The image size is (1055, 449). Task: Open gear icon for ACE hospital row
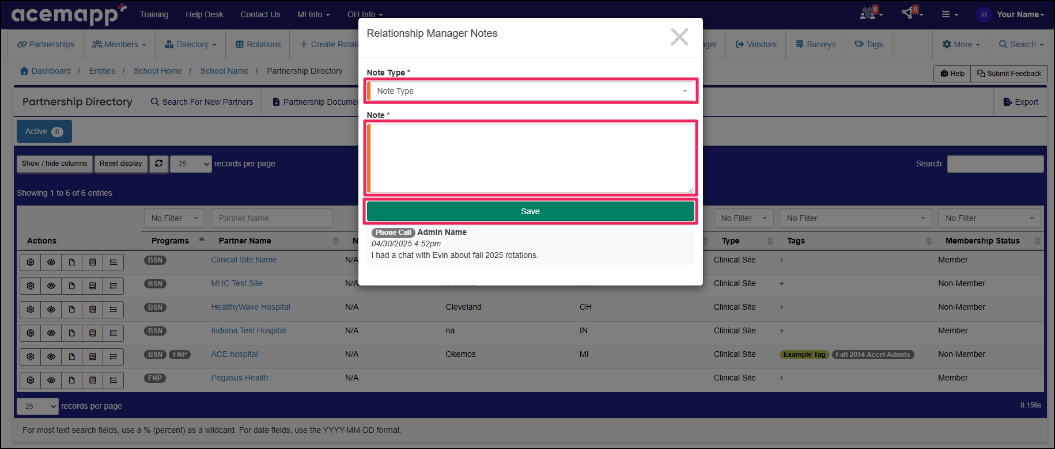[x=31, y=357]
